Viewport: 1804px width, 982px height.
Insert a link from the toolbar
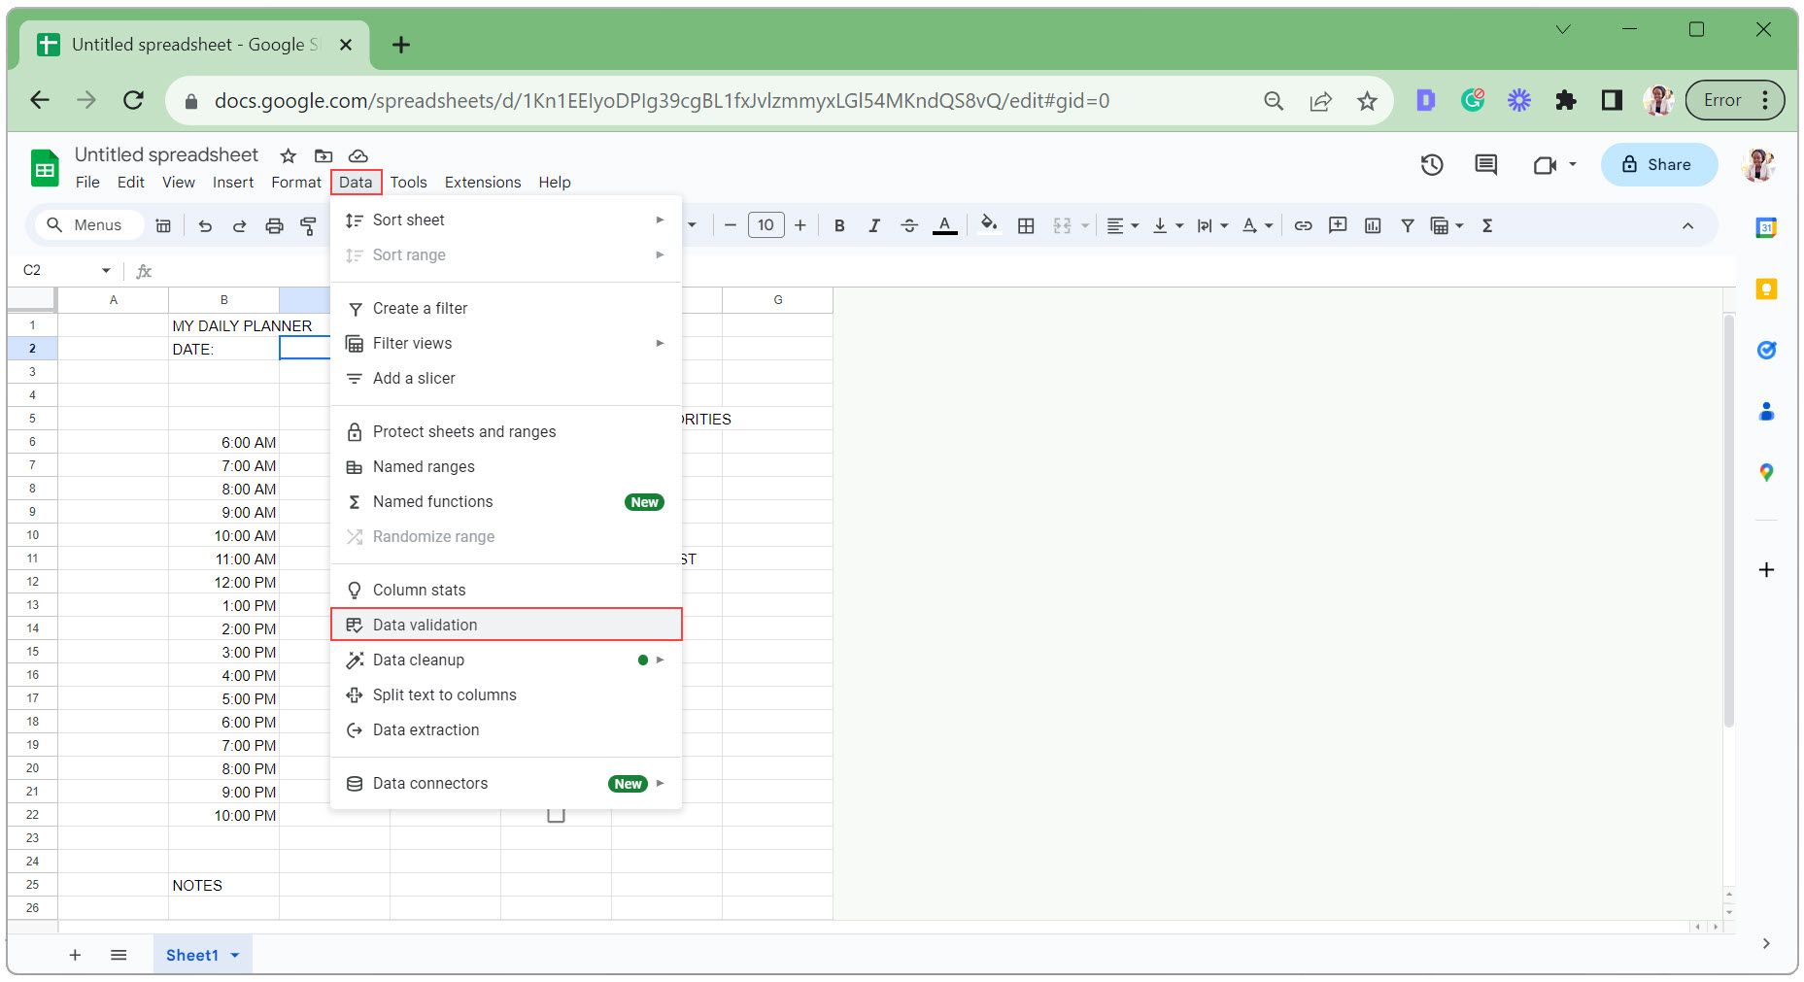pos(1302,225)
